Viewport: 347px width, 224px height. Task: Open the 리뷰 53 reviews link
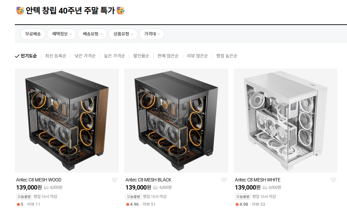(x=258, y=204)
